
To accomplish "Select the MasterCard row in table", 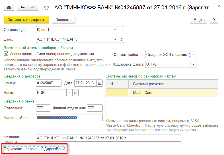I will 161,93.
